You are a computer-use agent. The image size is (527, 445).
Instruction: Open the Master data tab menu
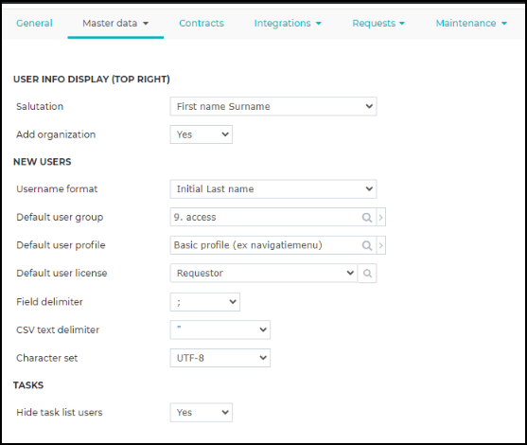pos(115,24)
